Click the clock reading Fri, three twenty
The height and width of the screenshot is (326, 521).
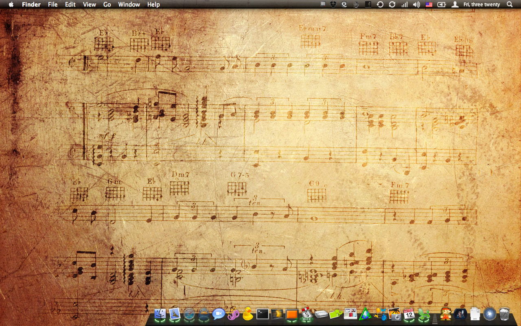pyautogui.click(x=482, y=4)
